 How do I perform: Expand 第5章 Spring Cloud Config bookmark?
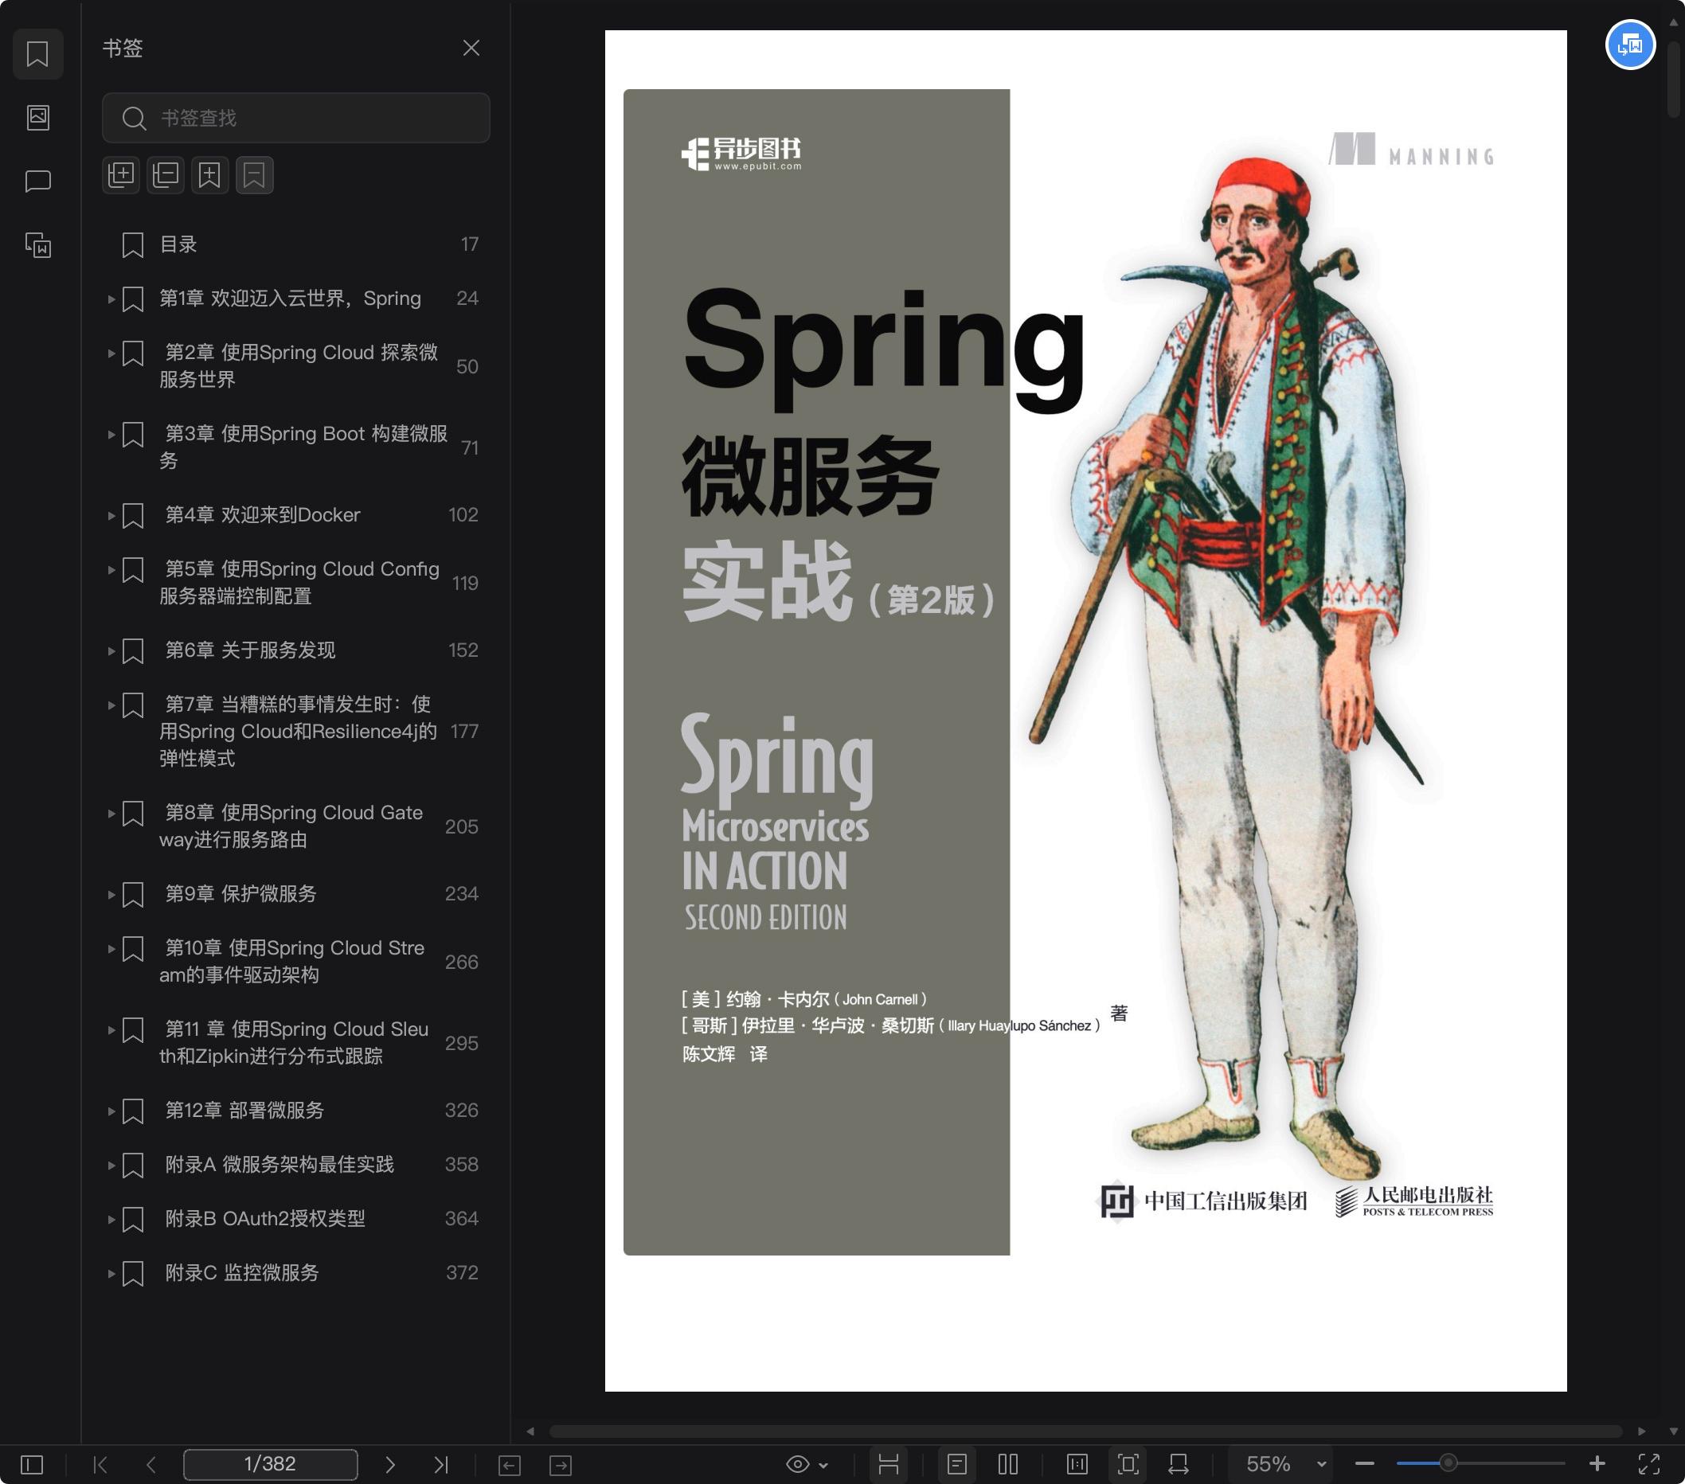[x=111, y=569]
